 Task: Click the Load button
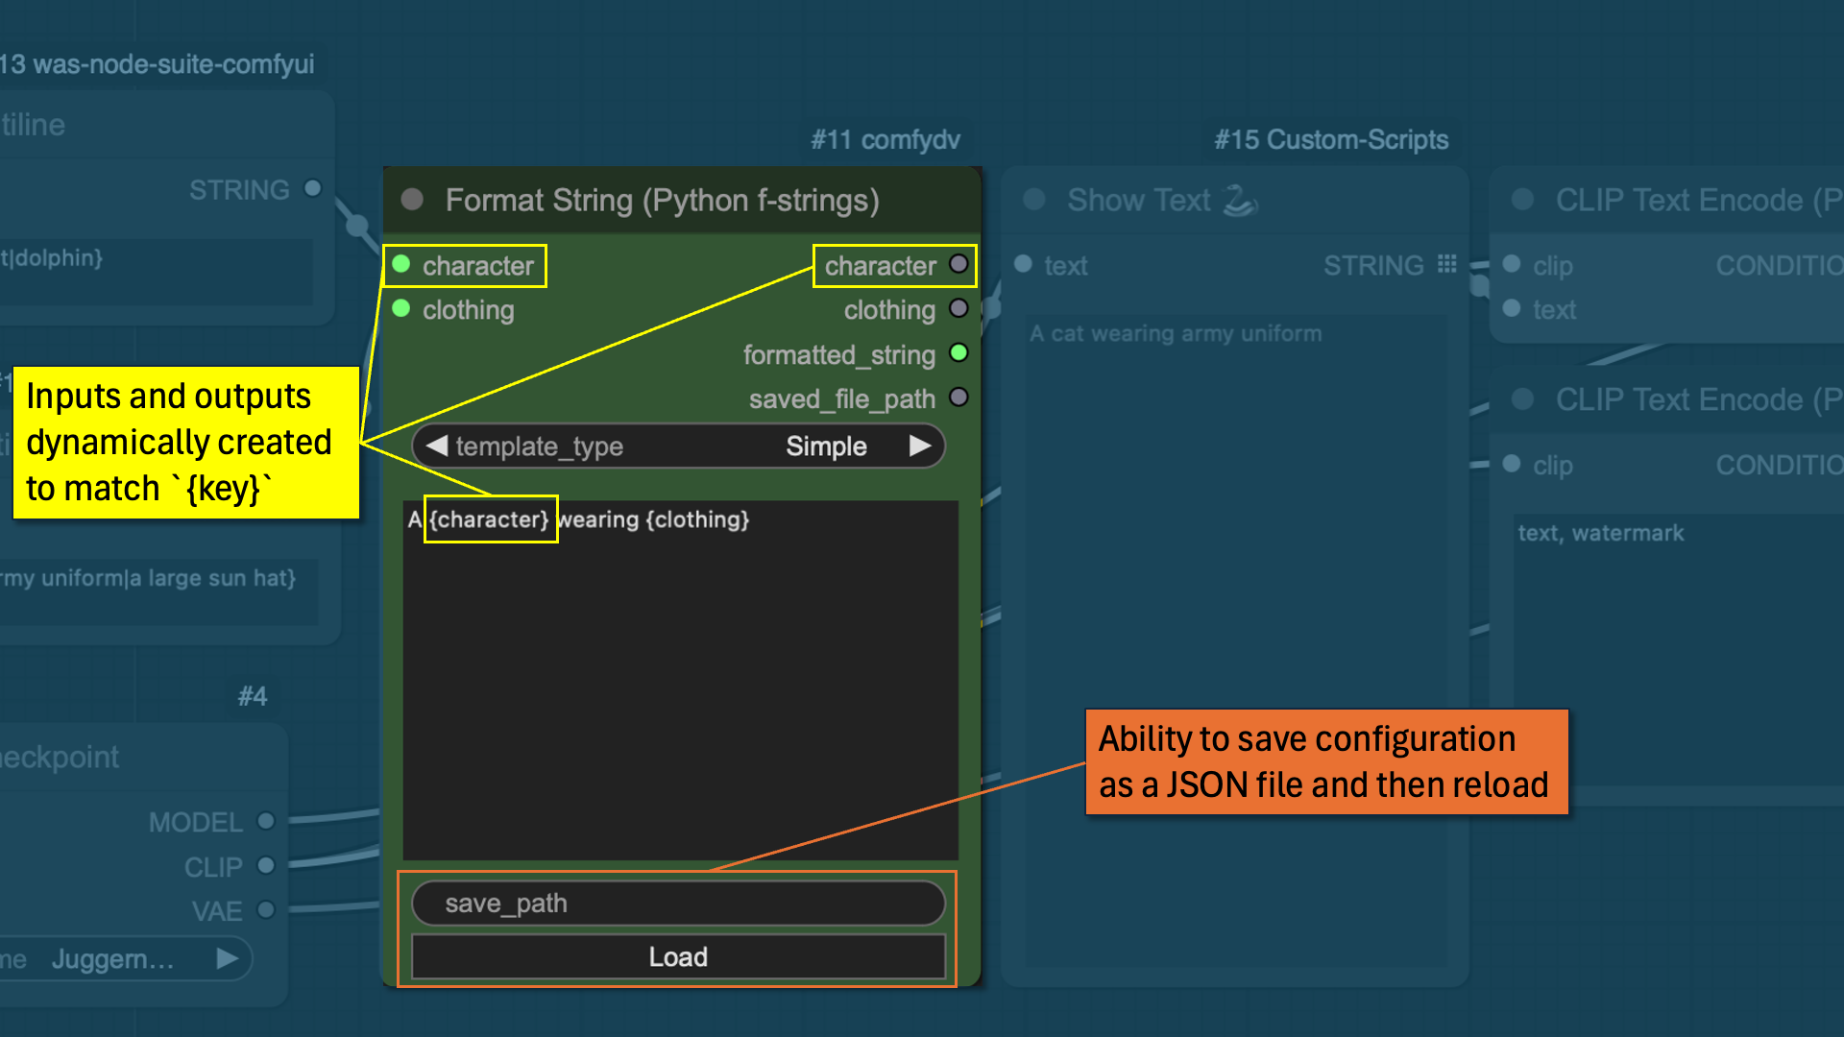[678, 957]
